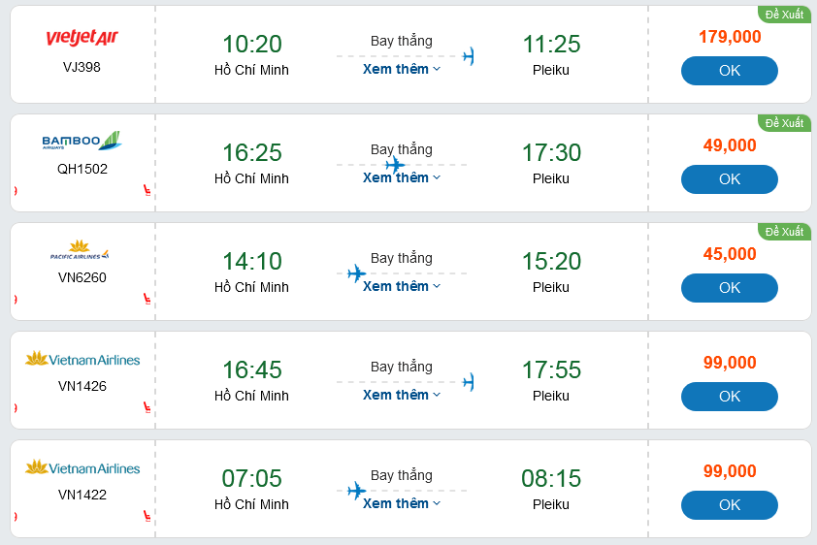Choose the 45,000 Pacific Airlines flight OK
This screenshot has height=545, width=817.
pos(729,288)
